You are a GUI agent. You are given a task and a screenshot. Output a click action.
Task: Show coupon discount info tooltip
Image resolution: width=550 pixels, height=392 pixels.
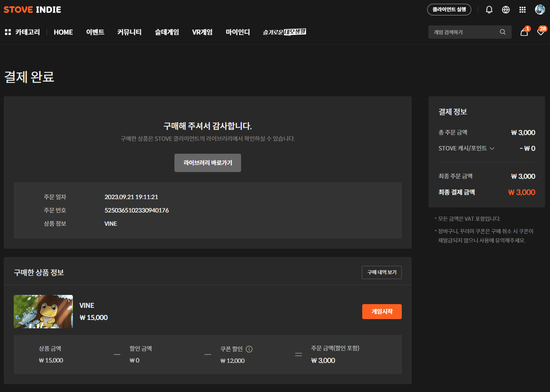249,349
